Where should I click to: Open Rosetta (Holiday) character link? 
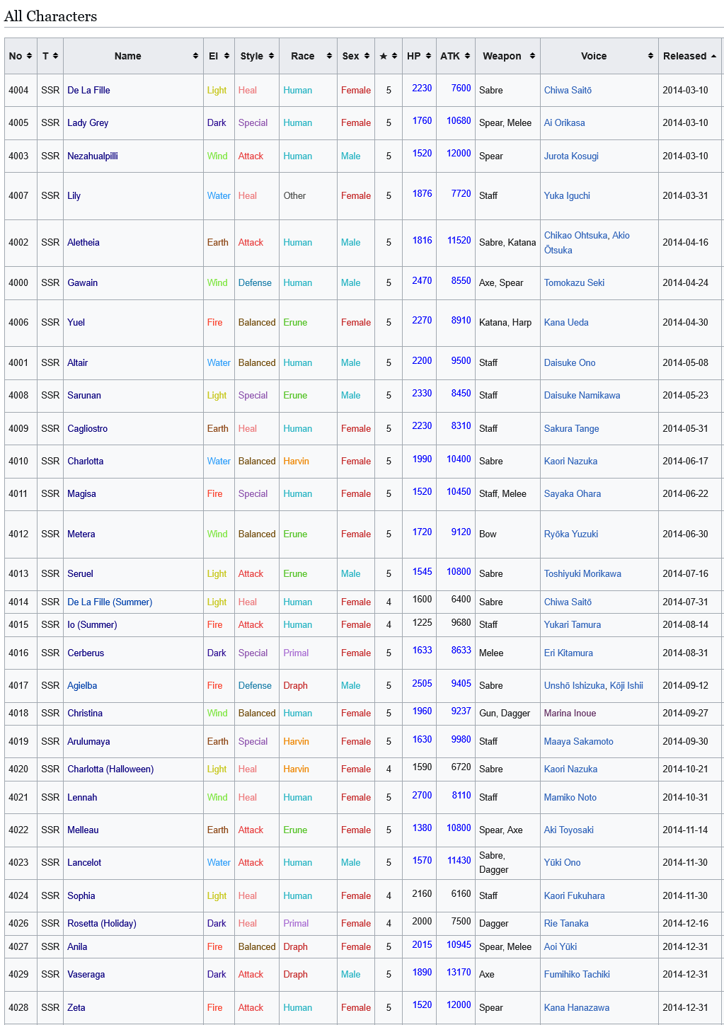tap(102, 923)
